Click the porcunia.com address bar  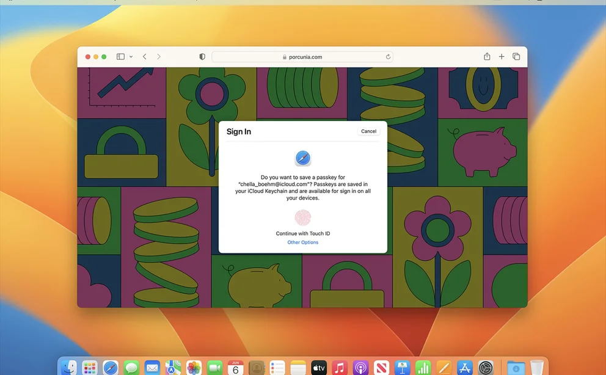302,57
